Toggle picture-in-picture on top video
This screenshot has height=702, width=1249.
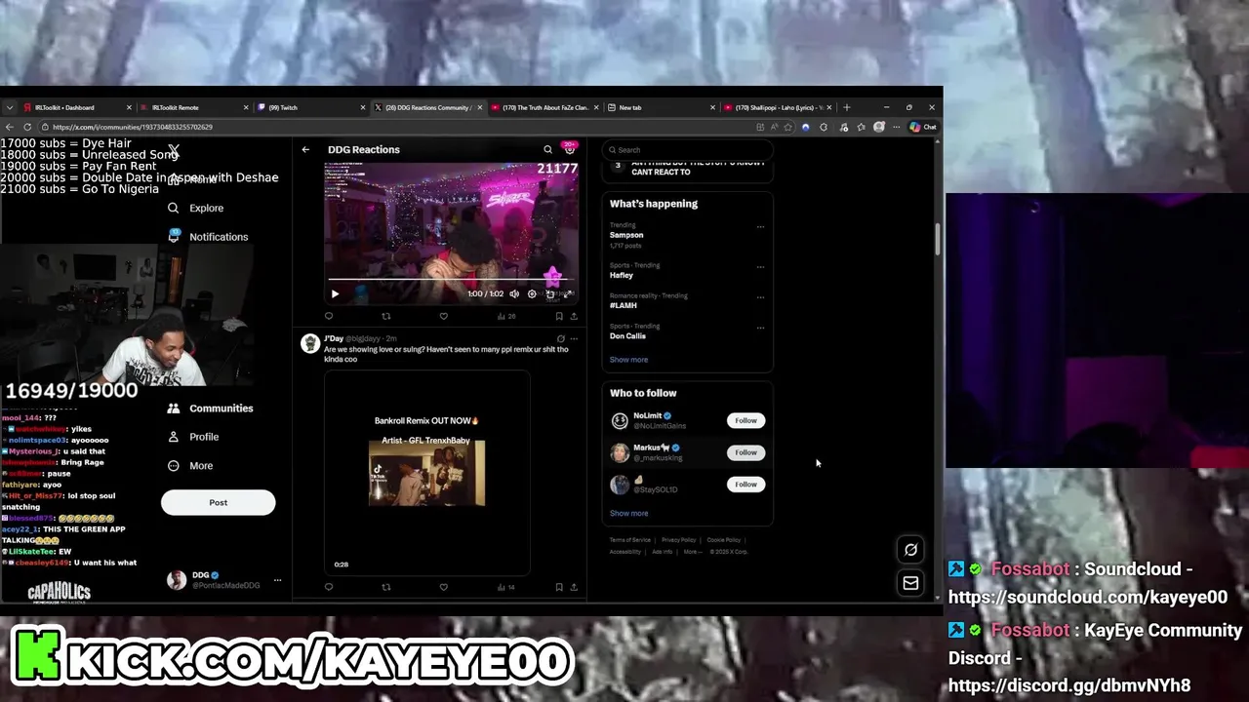[549, 293]
